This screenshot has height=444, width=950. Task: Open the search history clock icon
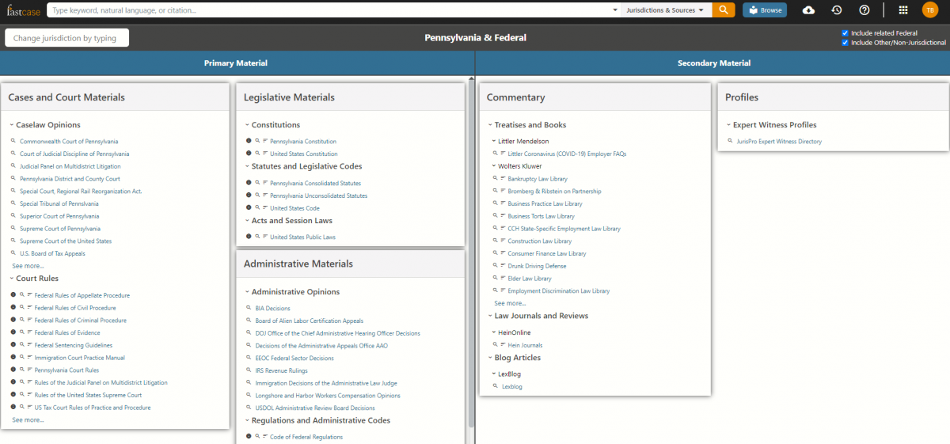click(x=837, y=10)
